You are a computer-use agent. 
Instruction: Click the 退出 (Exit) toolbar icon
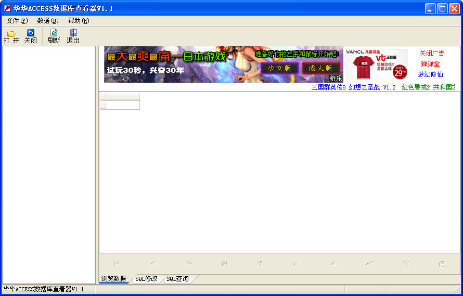73,36
